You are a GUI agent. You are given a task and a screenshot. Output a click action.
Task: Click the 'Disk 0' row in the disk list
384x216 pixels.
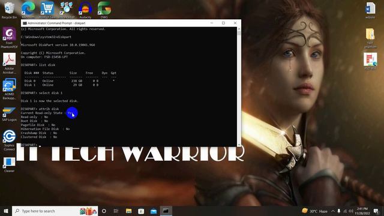pyautogui.click(x=70, y=81)
